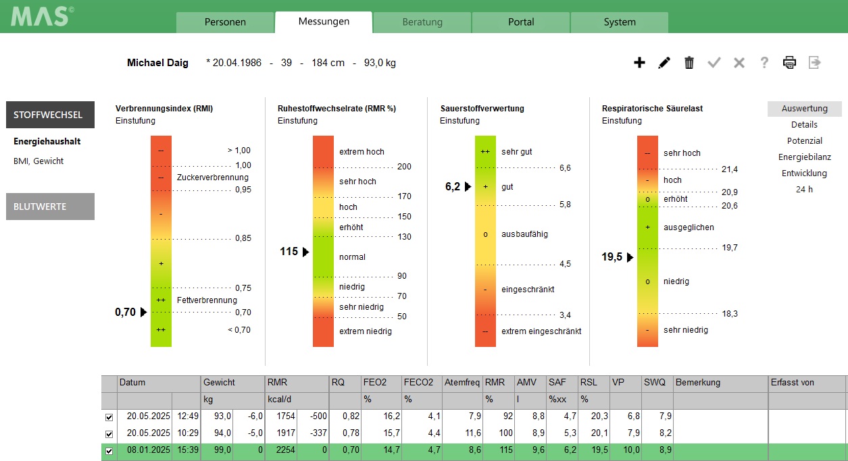Viewport: 848px width, 461px height.
Task: Open the Potenzial view
Action: 804,140
